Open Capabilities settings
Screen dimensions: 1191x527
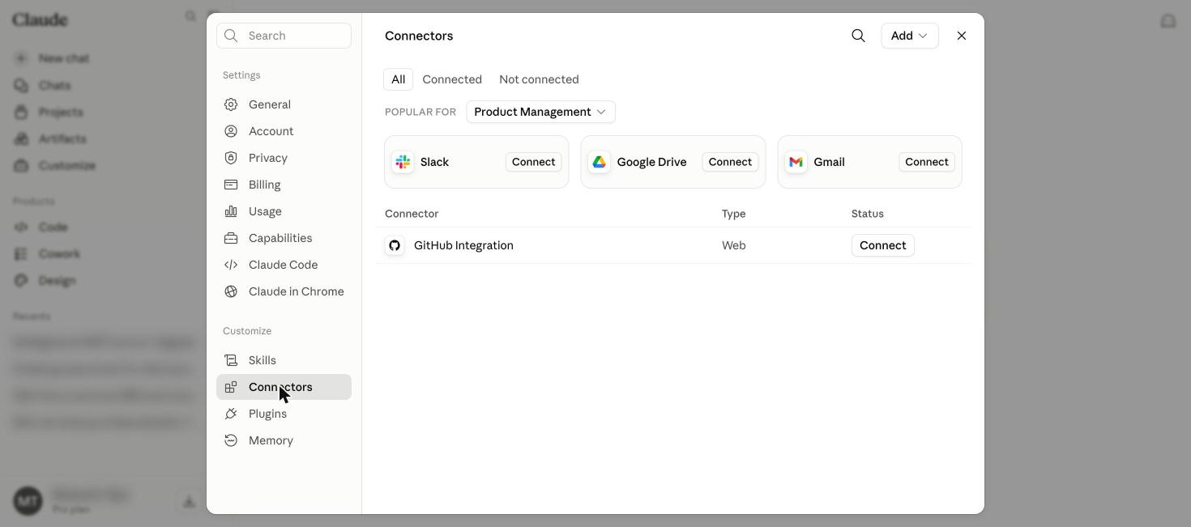tap(284, 238)
